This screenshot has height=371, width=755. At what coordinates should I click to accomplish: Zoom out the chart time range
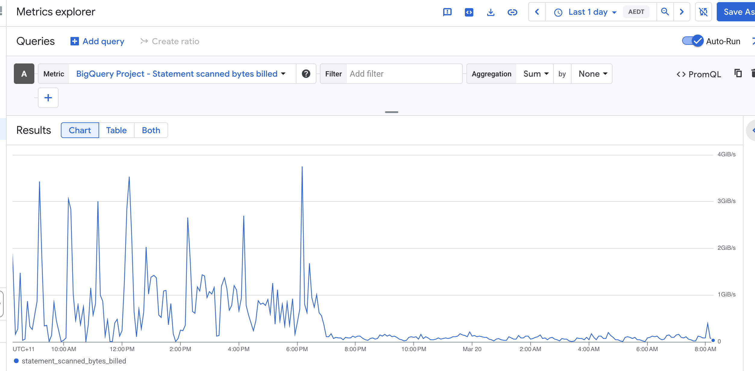tap(665, 12)
